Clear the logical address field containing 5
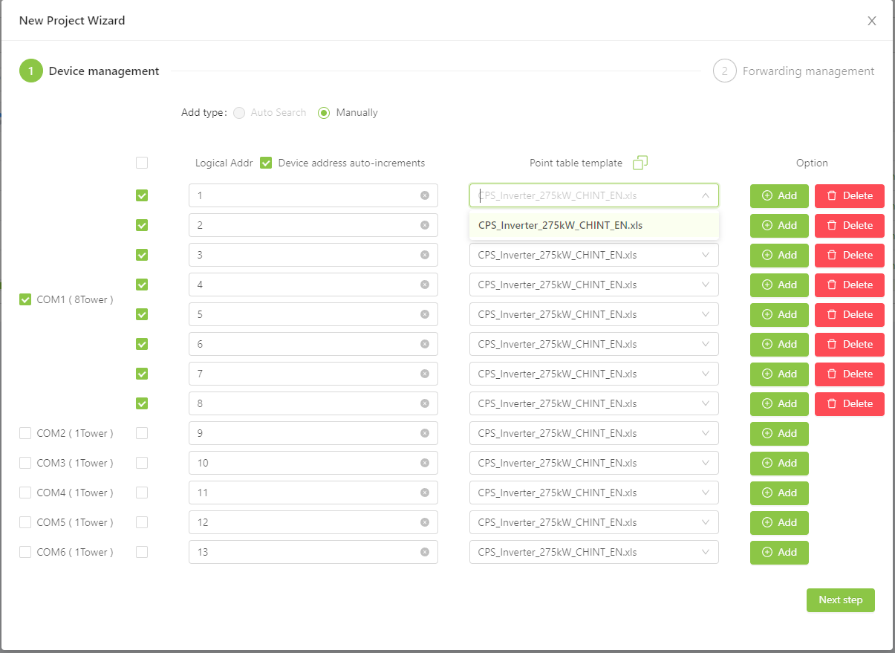Image resolution: width=895 pixels, height=653 pixels. 425,314
